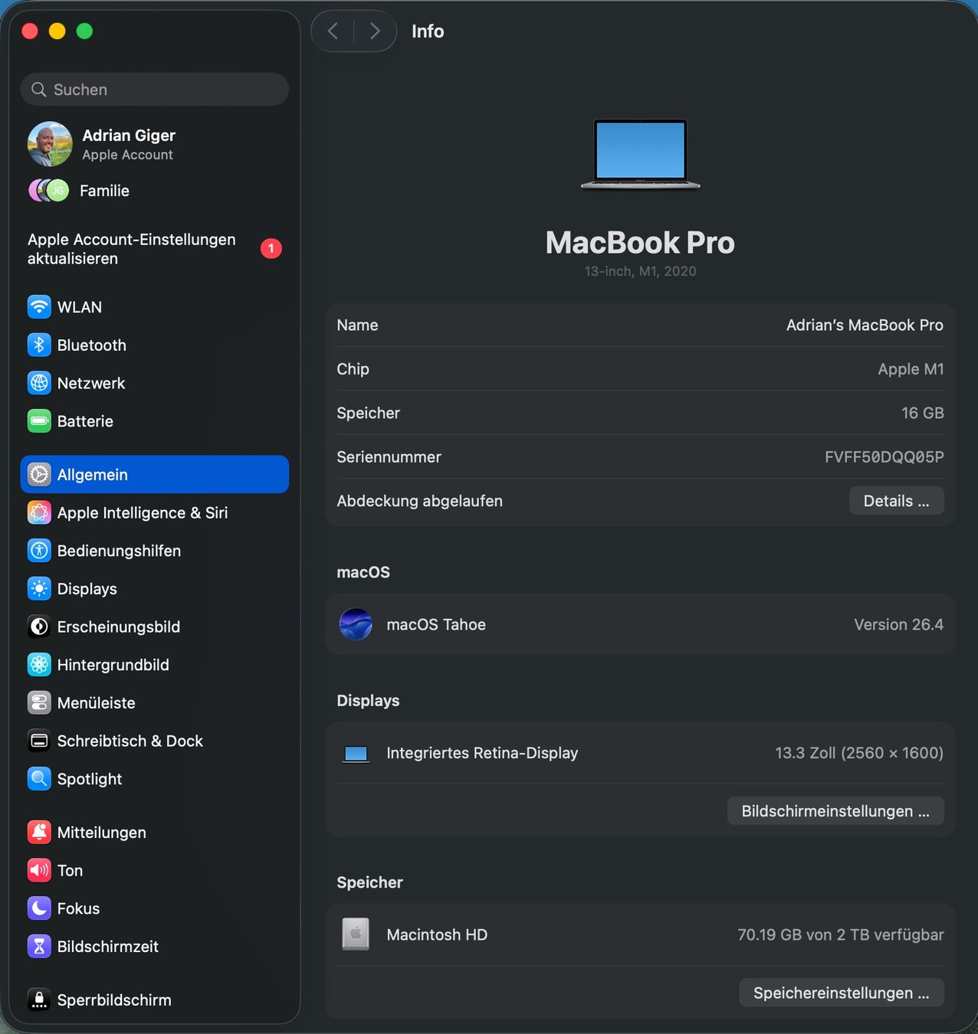Click the Info page title
The height and width of the screenshot is (1034, 978).
point(428,31)
